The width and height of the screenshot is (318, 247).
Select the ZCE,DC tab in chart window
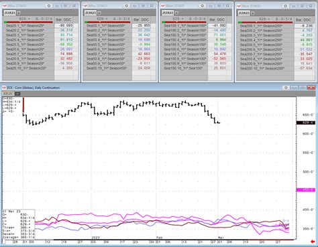click(x=8, y=94)
